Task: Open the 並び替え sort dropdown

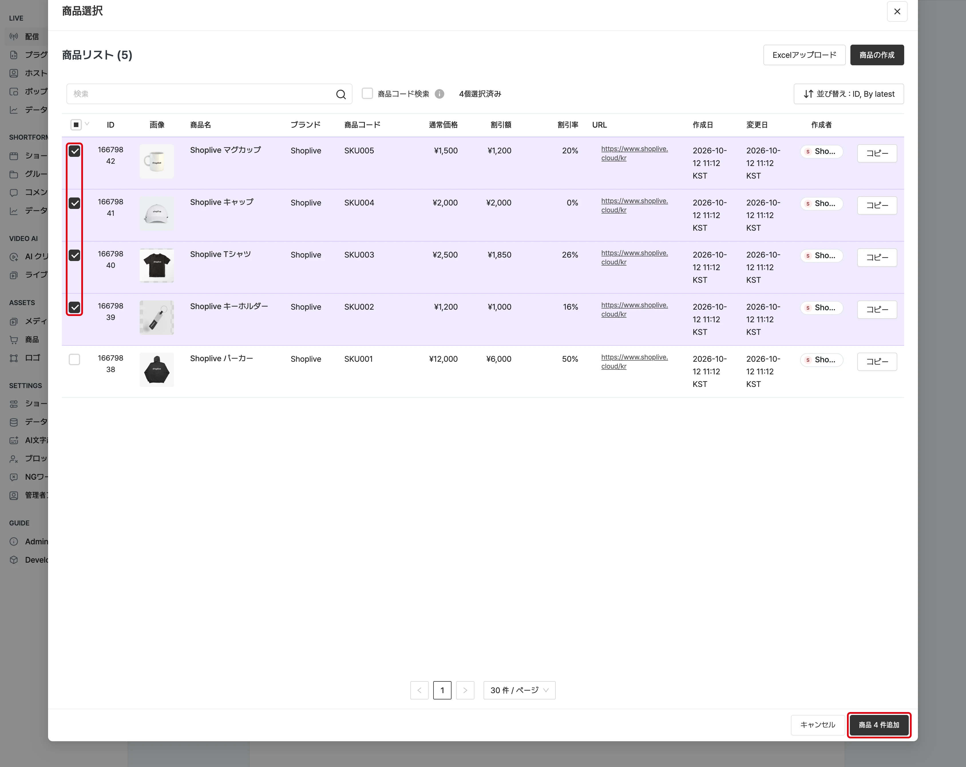Action: (849, 94)
